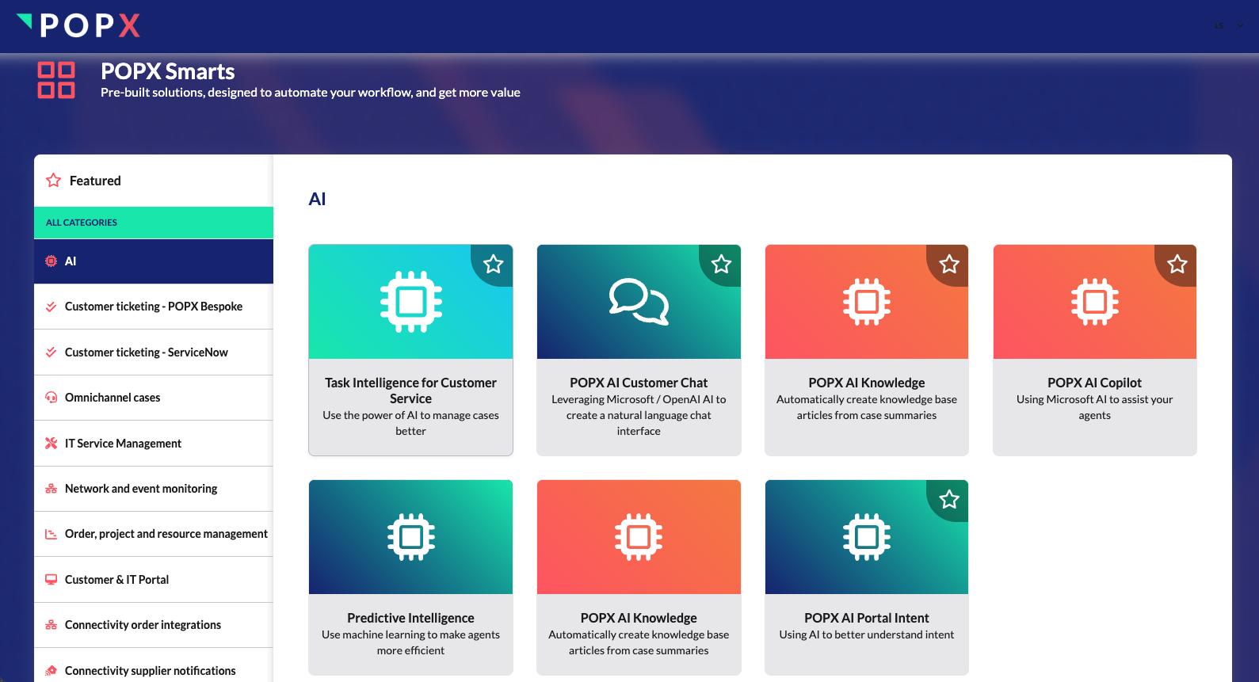Viewport: 1259px width, 682px height.
Task: Open Customer ticketing - ServiceNow category
Action: (147, 352)
